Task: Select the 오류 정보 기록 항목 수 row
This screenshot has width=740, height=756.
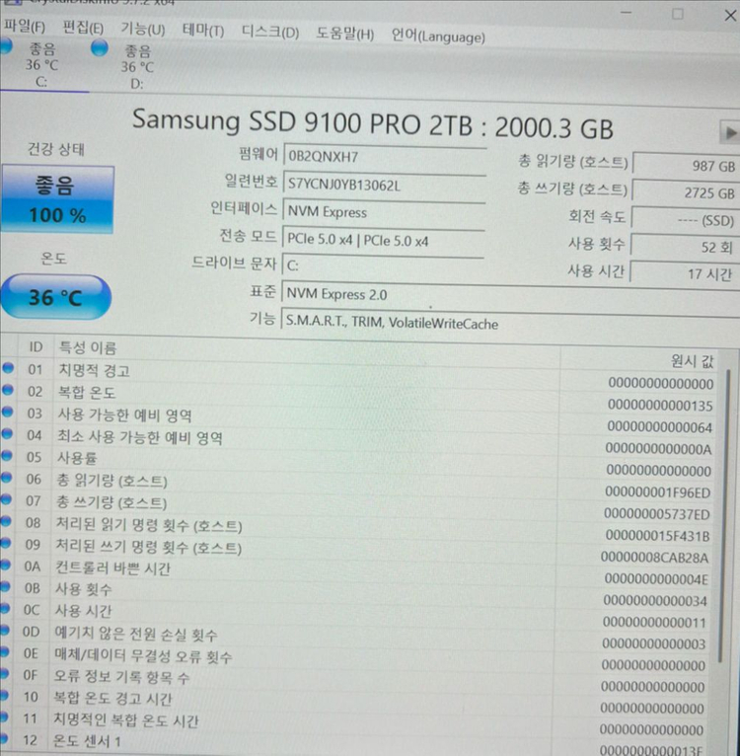Action: coord(353,681)
